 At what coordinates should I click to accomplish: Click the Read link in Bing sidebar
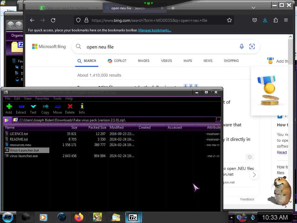tap(282, 152)
